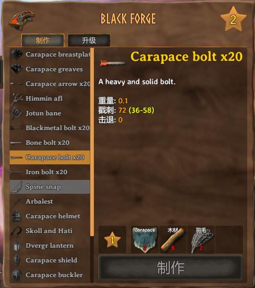Image resolution: width=255 pixels, height=288 pixels.
Task: Click the Carapace breastplate armor icon
Action: point(16,55)
